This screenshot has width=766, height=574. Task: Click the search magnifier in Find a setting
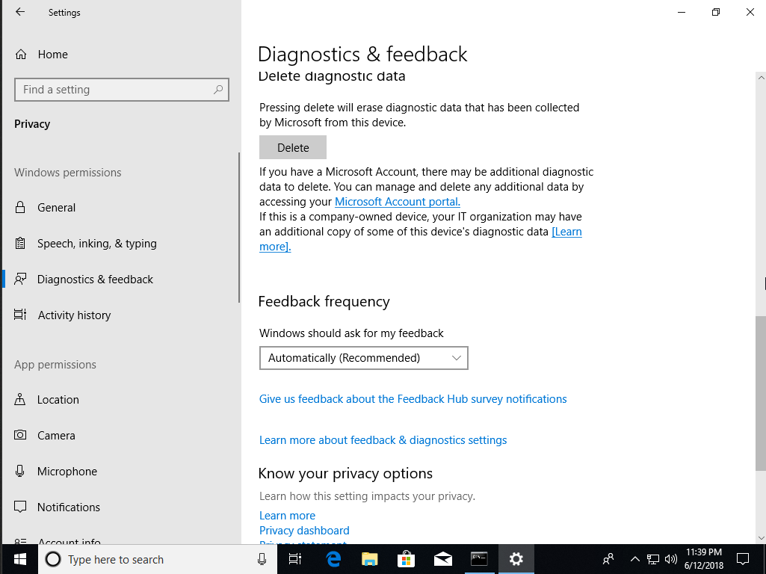[218, 90]
